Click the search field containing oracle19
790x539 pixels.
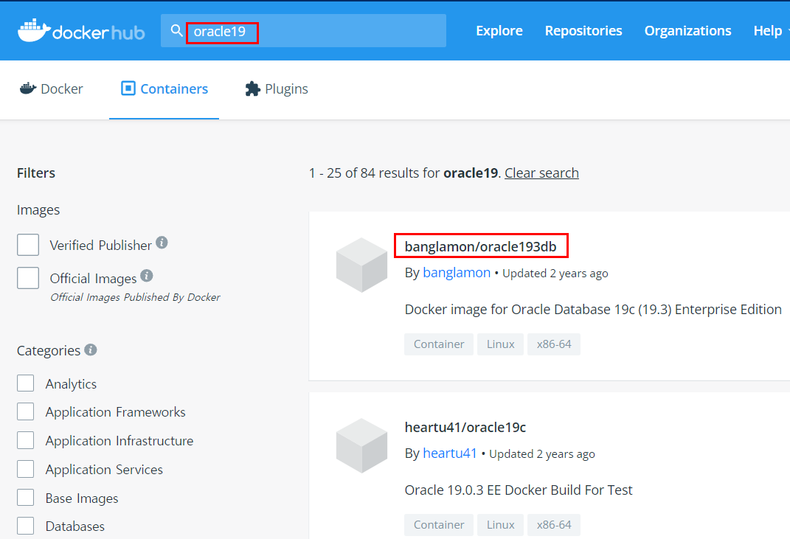click(x=303, y=31)
